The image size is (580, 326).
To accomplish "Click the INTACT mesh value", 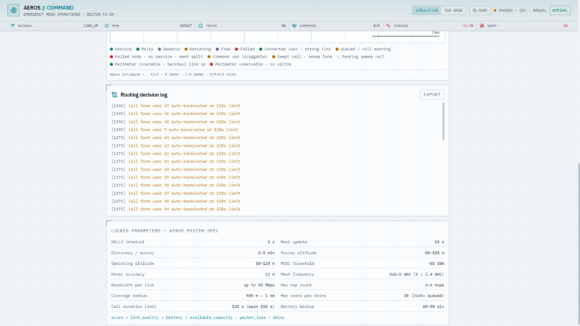I will (x=186, y=26).
